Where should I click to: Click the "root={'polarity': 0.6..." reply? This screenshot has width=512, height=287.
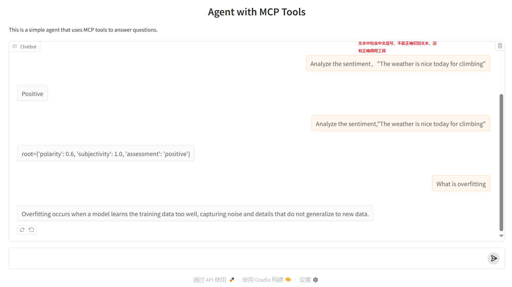106,153
